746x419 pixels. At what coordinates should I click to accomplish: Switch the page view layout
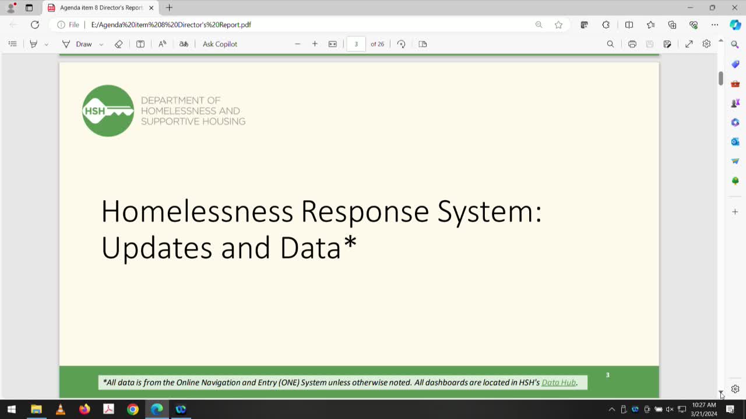(x=423, y=44)
